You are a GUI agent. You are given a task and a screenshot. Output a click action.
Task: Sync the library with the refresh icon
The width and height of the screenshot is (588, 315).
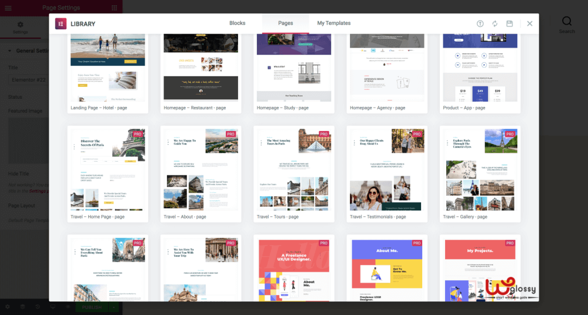coord(495,24)
